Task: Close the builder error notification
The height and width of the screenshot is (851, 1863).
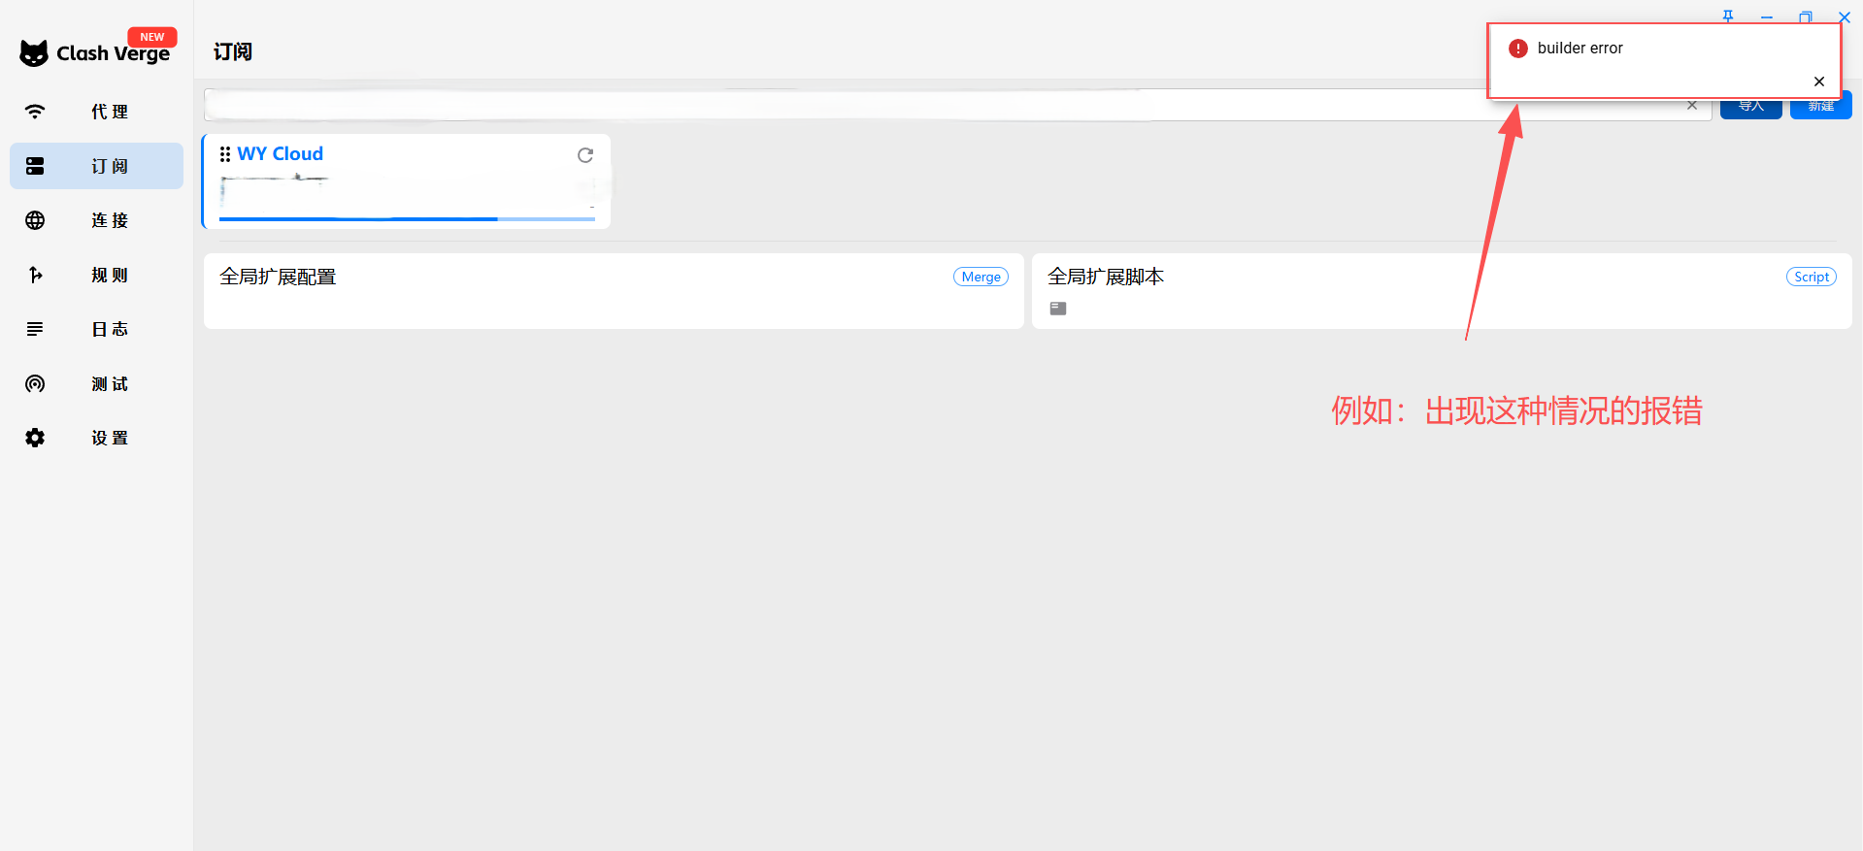Action: [x=1819, y=82]
